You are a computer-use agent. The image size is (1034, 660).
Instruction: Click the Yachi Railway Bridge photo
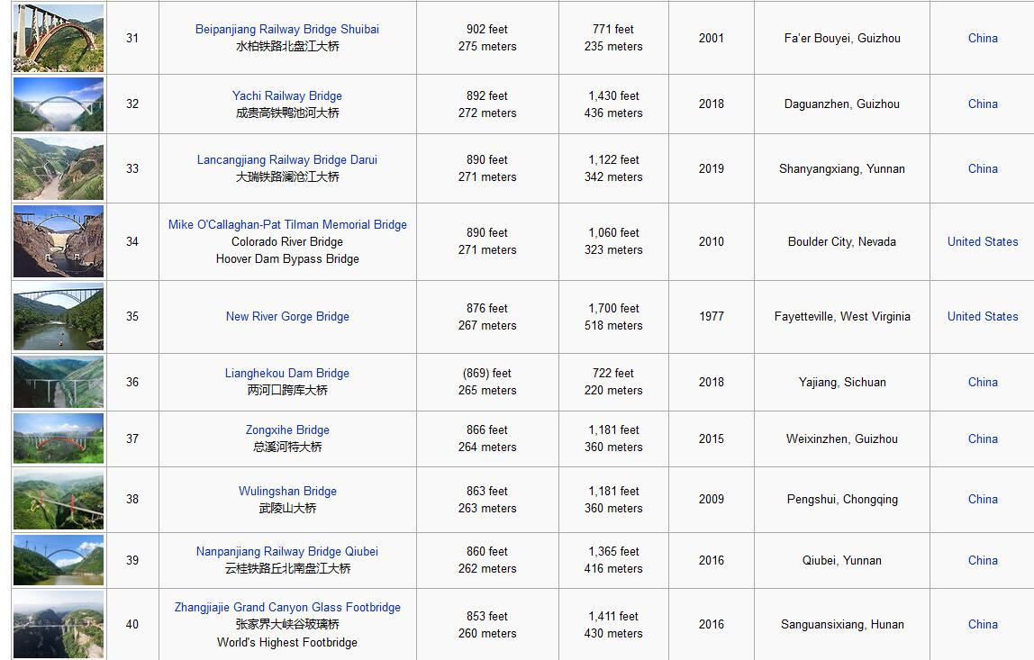(59, 104)
